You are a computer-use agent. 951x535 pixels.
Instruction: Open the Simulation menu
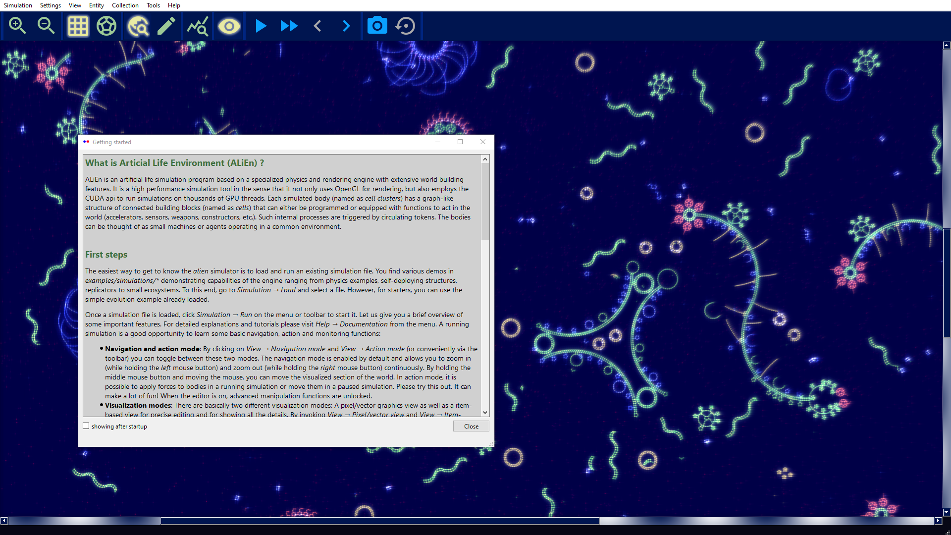(18, 5)
